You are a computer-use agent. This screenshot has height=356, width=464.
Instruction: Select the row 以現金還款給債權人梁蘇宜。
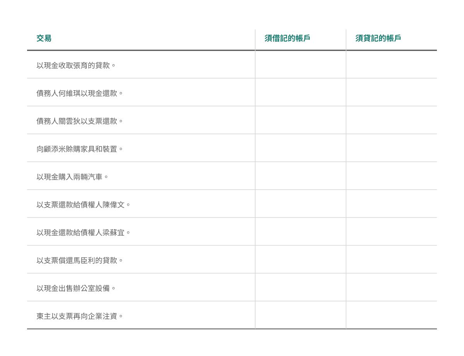pyautogui.click(x=232, y=232)
